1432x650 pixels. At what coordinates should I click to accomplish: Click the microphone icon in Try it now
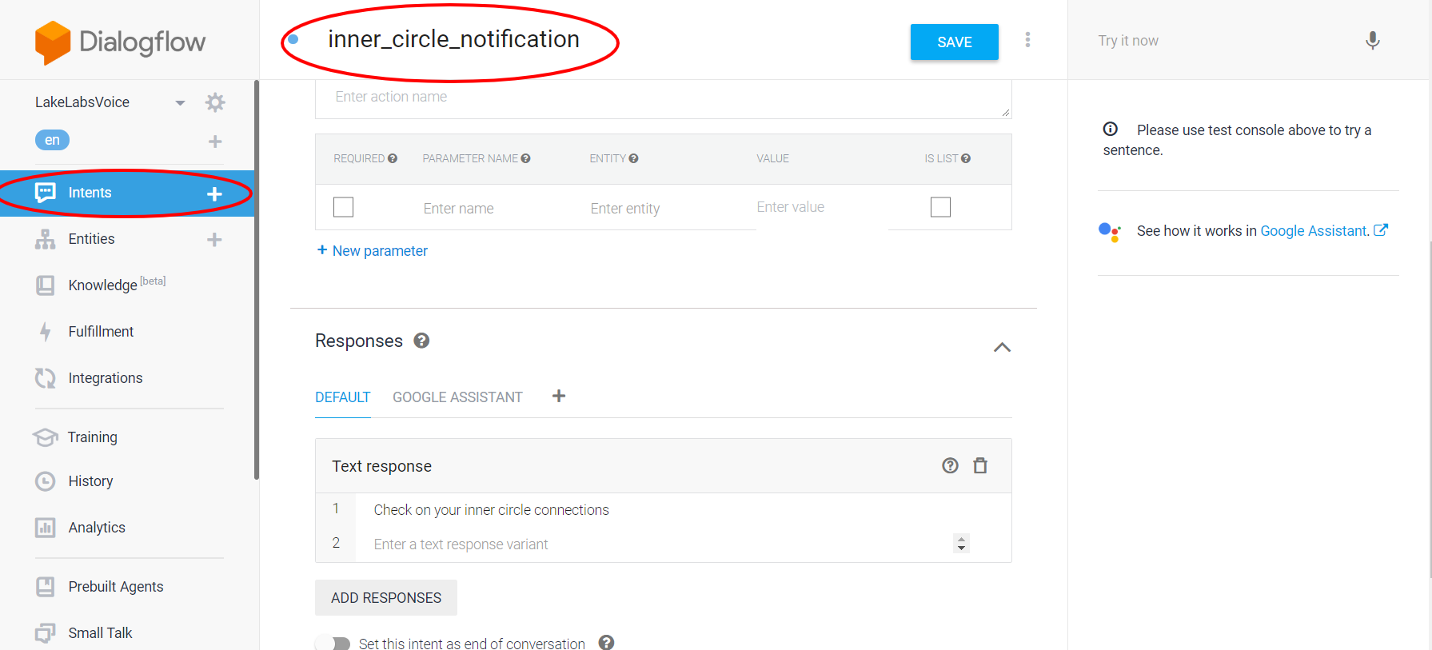1372,40
